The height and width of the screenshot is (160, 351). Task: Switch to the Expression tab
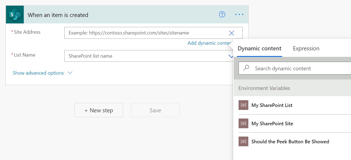click(306, 48)
